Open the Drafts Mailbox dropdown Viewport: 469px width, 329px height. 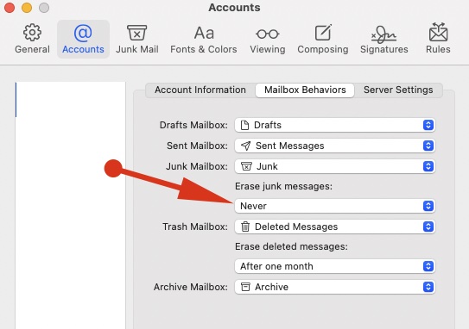(x=335, y=125)
